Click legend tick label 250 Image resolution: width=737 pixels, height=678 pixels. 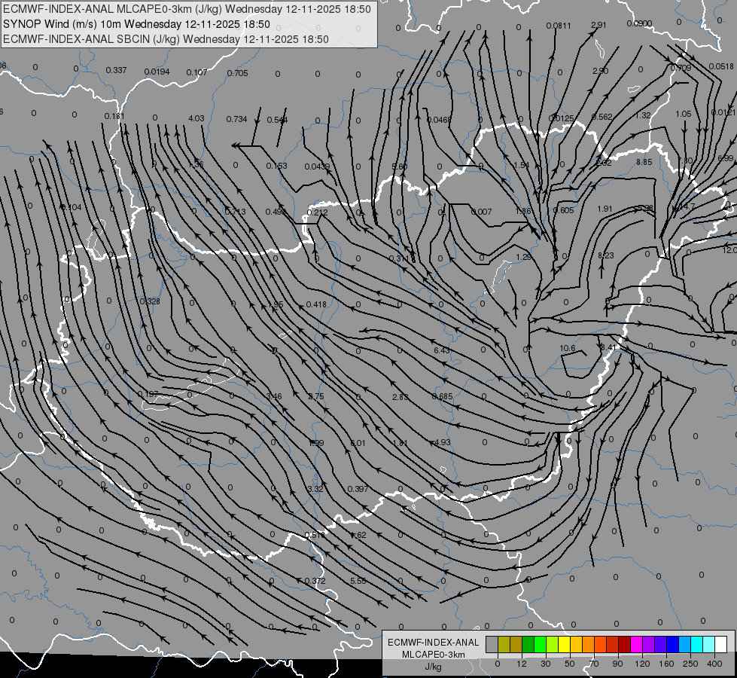[x=690, y=664]
